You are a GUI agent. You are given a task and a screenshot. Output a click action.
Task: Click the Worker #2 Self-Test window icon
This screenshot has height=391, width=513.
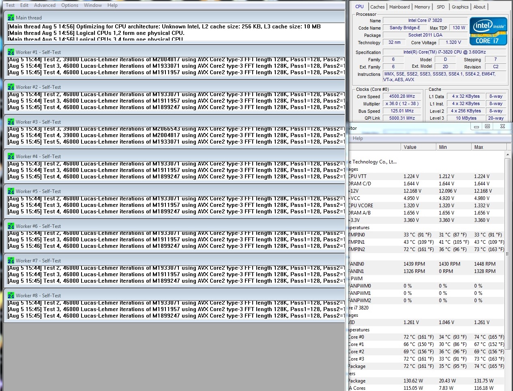[x=11, y=87]
